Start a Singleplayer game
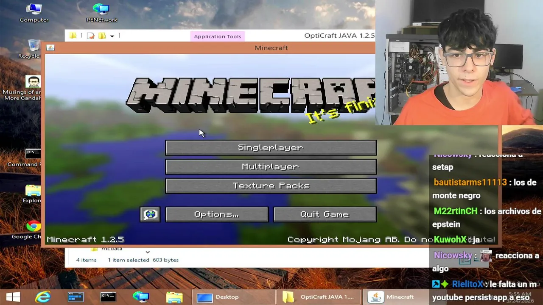543x305 pixels. pos(271,147)
